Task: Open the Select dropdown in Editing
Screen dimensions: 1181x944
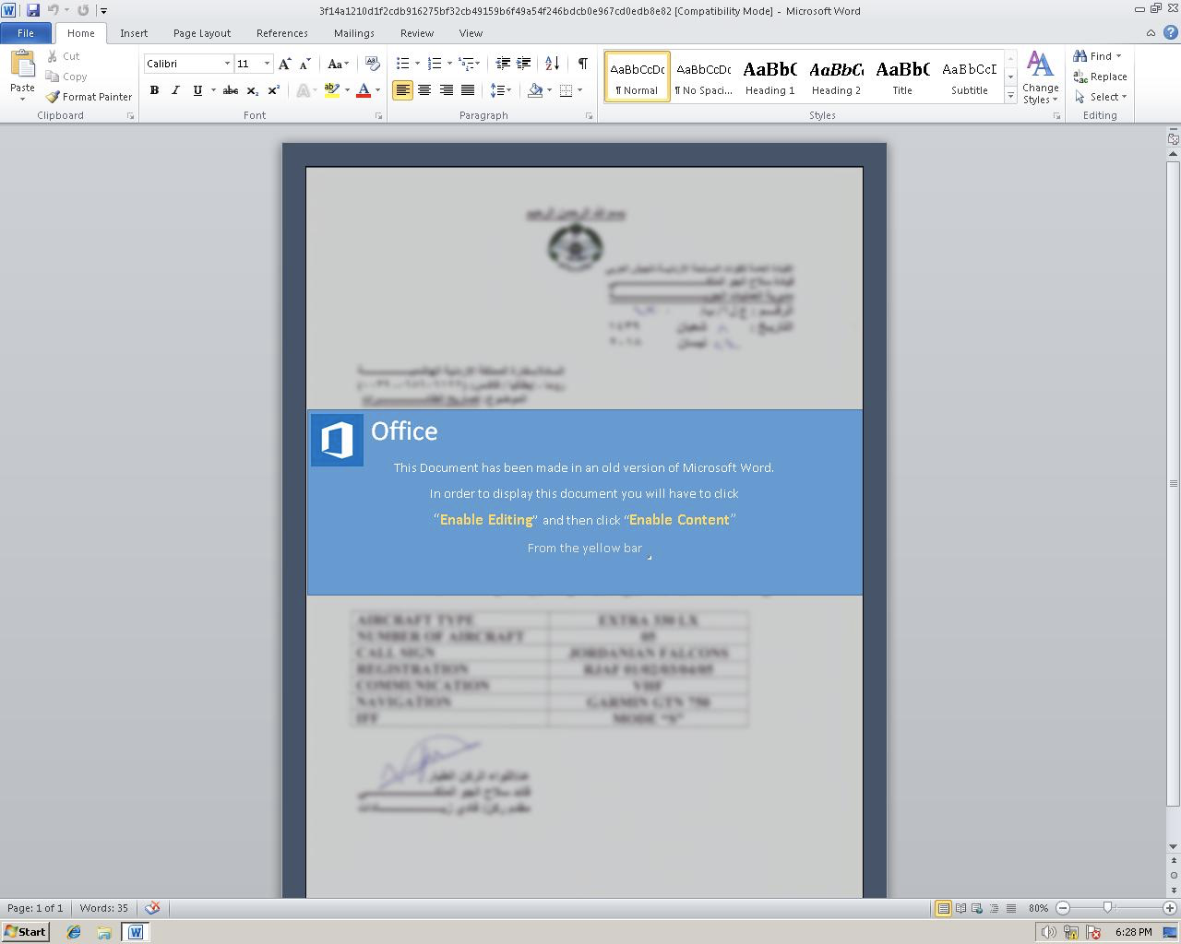Action: click(1100, 97)
